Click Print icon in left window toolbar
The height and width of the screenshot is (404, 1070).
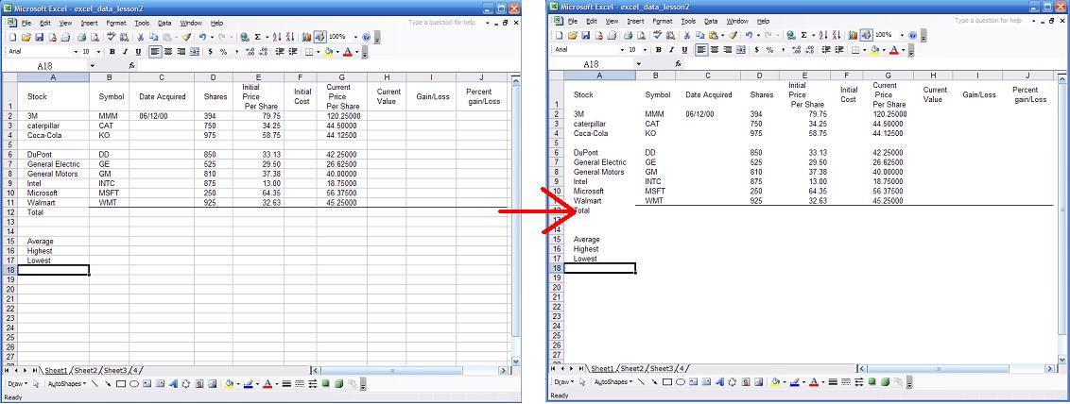coord(82,37)
